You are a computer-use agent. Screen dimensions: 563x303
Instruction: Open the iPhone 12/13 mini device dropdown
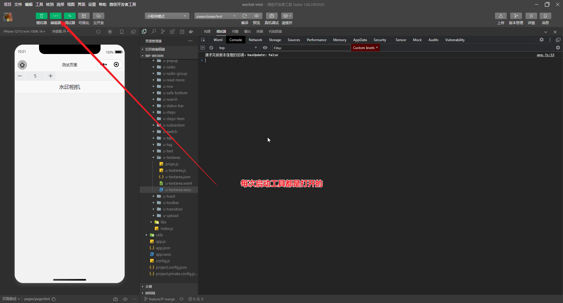coord(24,31)
